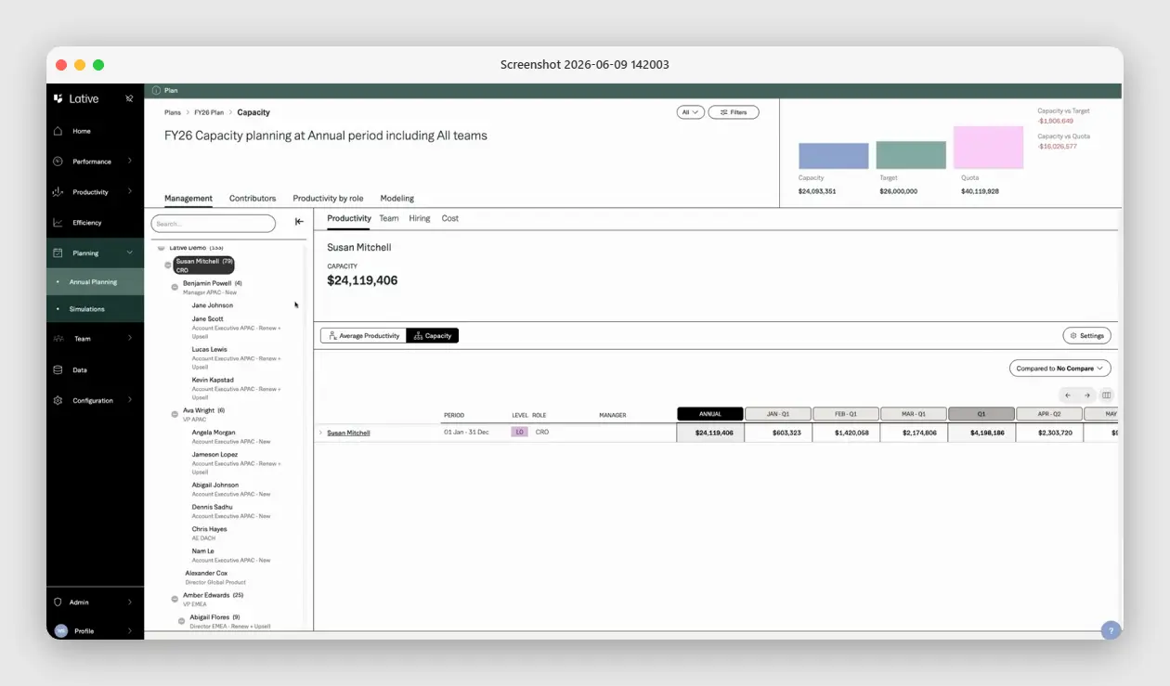
Task: Go to Plans breadcrumb
Action: (x=173, y=112)
